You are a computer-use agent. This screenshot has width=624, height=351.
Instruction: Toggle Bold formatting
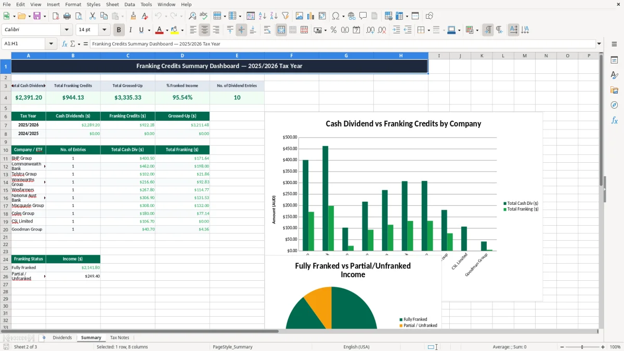click(x=119, y=30)
